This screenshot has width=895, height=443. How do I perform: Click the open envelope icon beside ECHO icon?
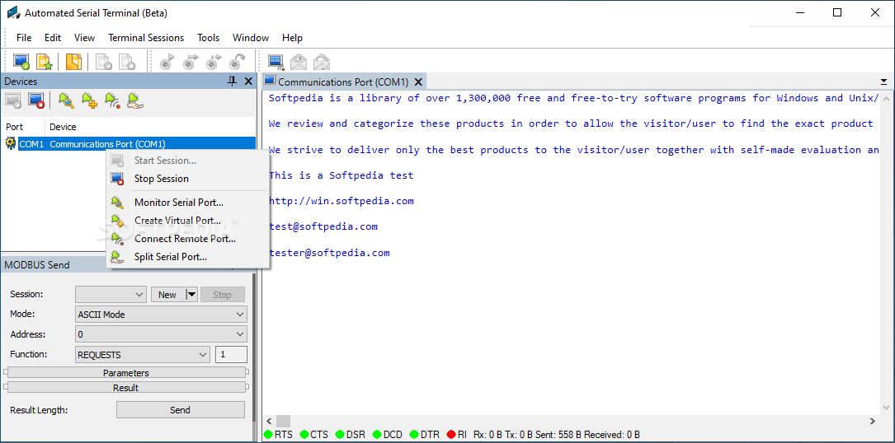click(x=299, y=61)
